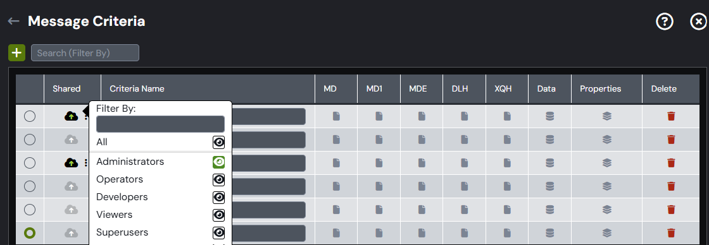Click the Administrators group label
Viewport: 709px width, 245px height.
pos(130,162)
